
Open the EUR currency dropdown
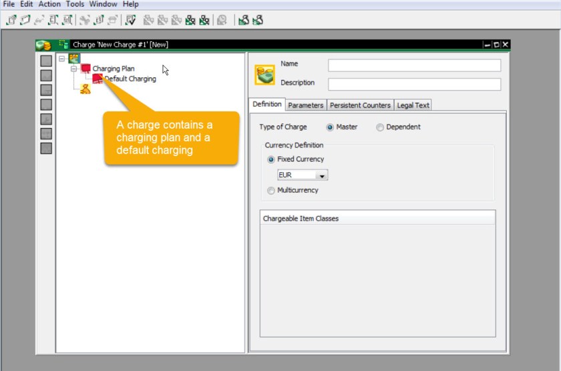pos(322,175)
